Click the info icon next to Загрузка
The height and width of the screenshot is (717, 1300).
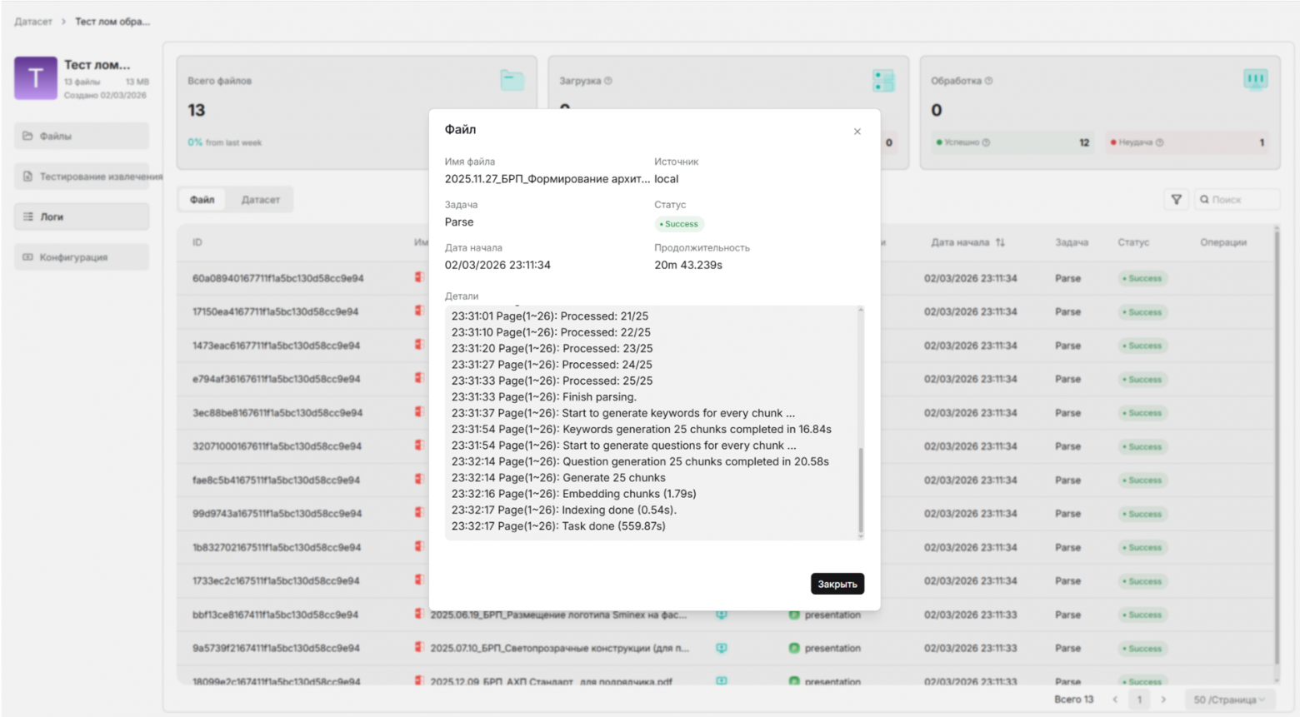tap(608, 81)
